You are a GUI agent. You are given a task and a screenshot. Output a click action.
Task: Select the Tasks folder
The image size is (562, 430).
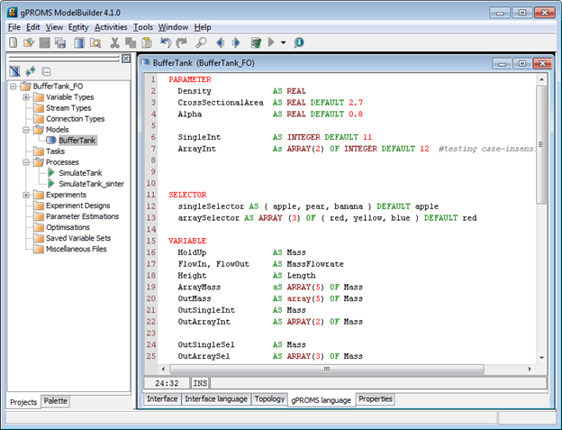point(55,151)
